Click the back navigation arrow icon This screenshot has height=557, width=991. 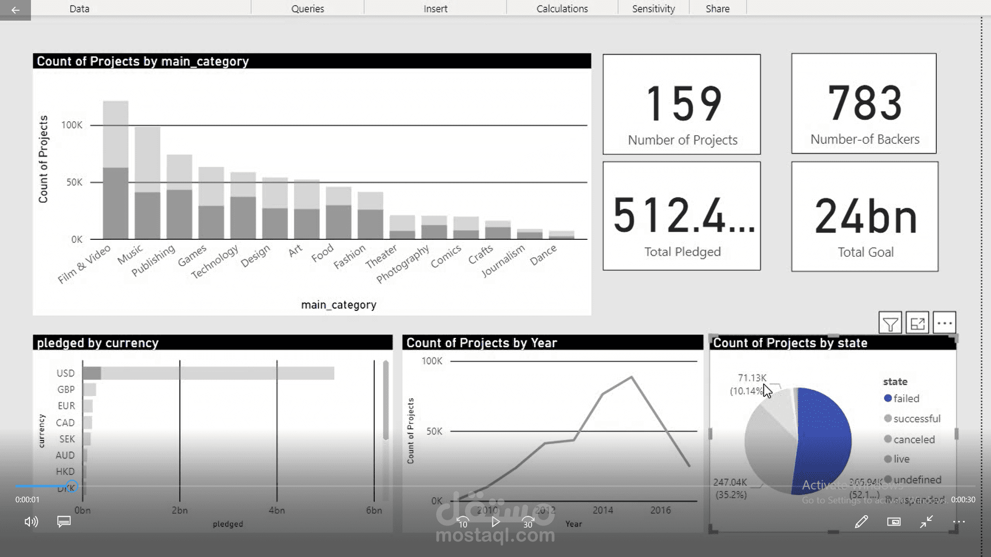tap(15, 9)
